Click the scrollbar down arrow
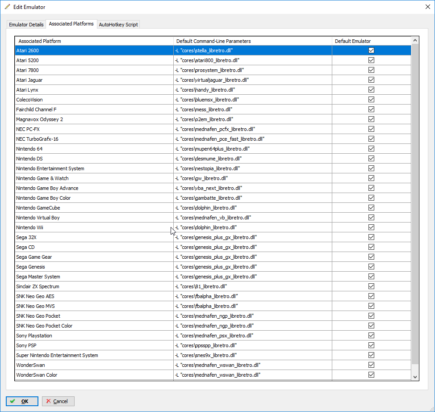This screenshot has width=435, height=412. tap(415, 377)
